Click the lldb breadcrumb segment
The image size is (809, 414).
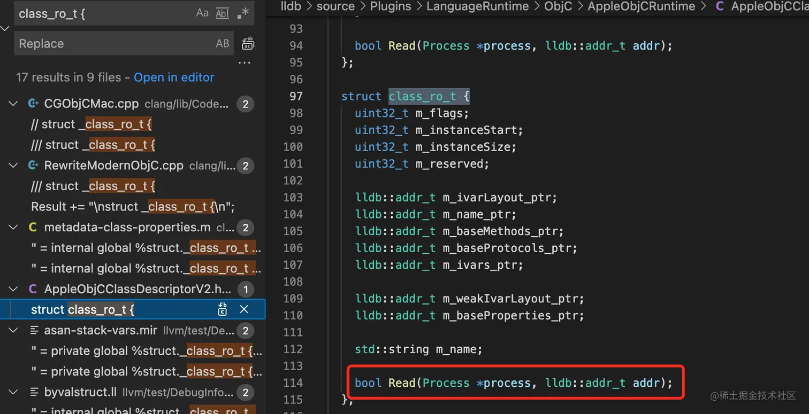pyautogui.click(x=292, y=6)
